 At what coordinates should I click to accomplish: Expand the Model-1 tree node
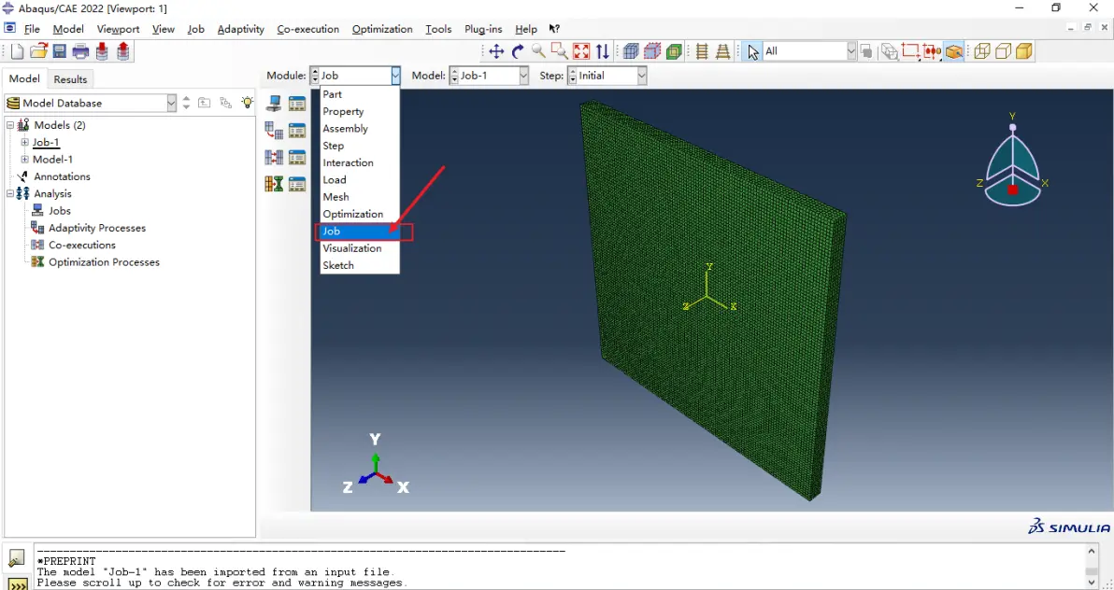[x=25, y=159]
